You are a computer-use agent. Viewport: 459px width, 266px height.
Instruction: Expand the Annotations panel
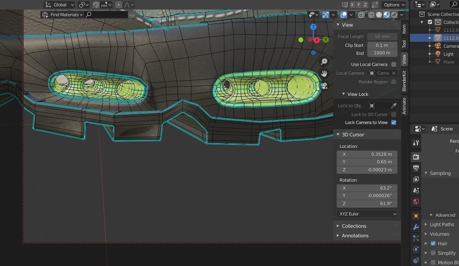[x=338, y=236]
